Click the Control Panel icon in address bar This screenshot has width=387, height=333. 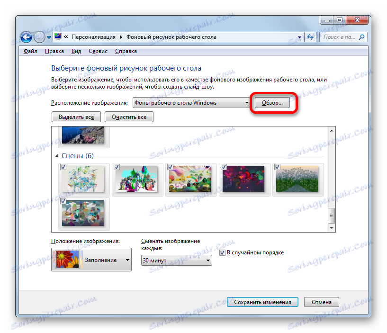click(x=58, y=37)
